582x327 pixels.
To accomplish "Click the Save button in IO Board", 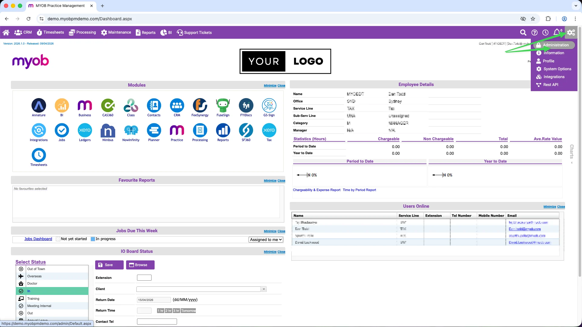I will (109, 265).
